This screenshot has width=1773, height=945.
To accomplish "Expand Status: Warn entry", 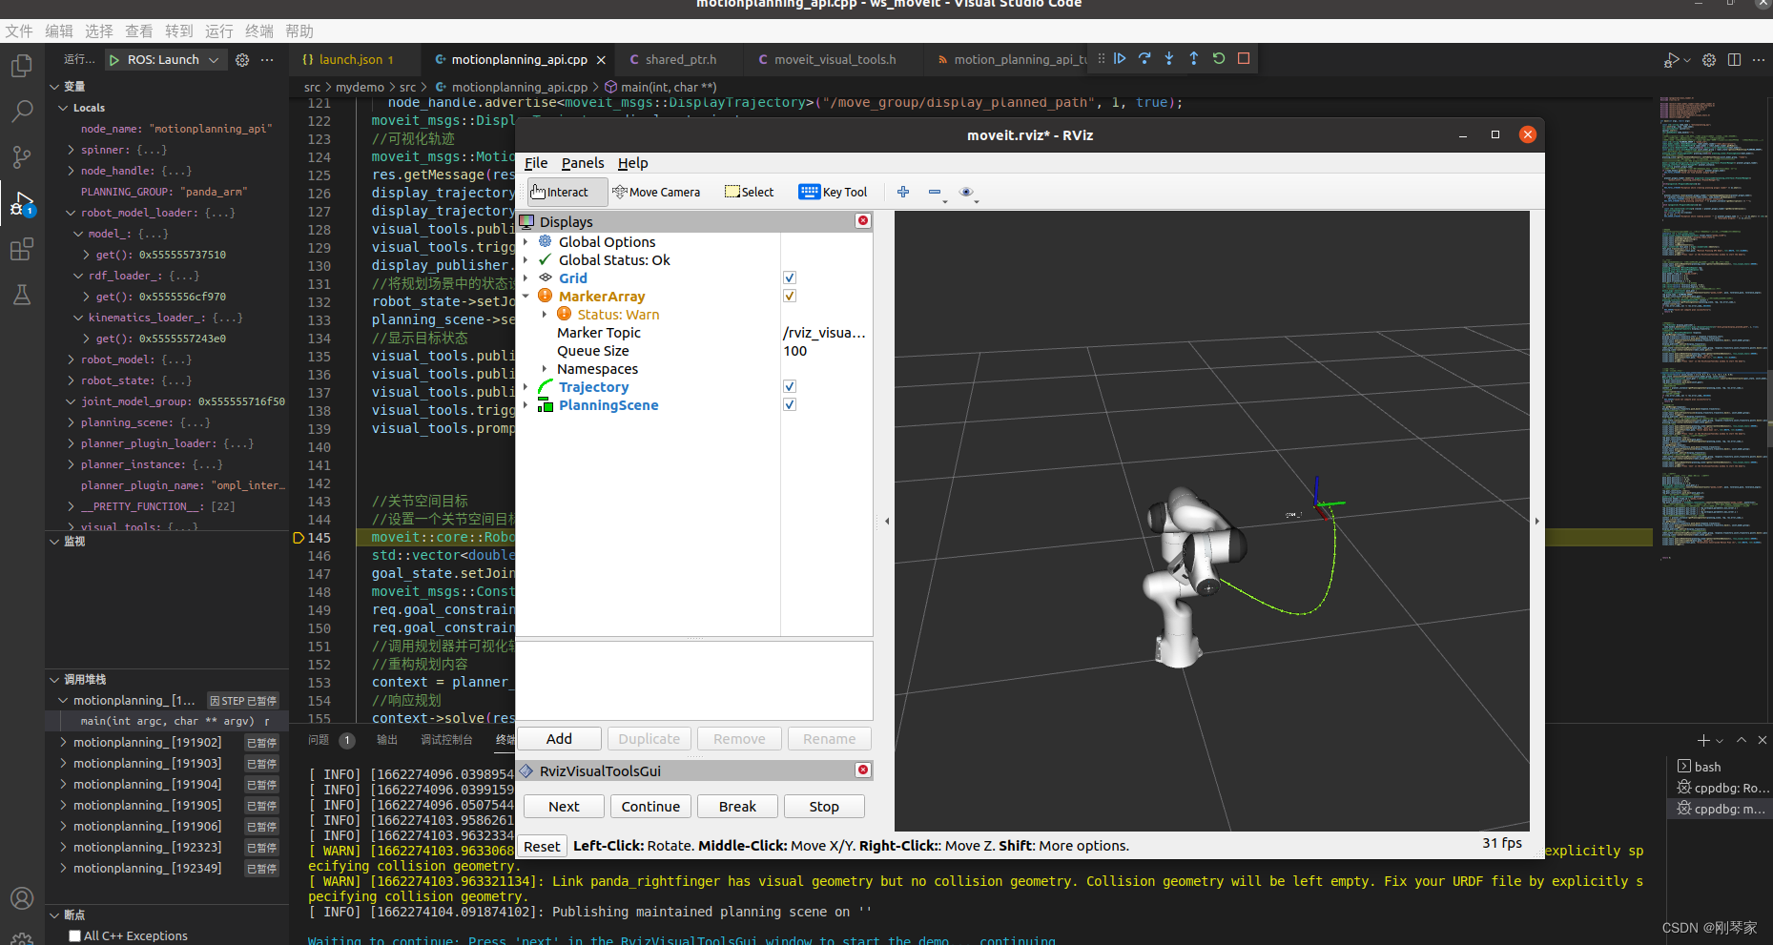I will coord(545,315).
